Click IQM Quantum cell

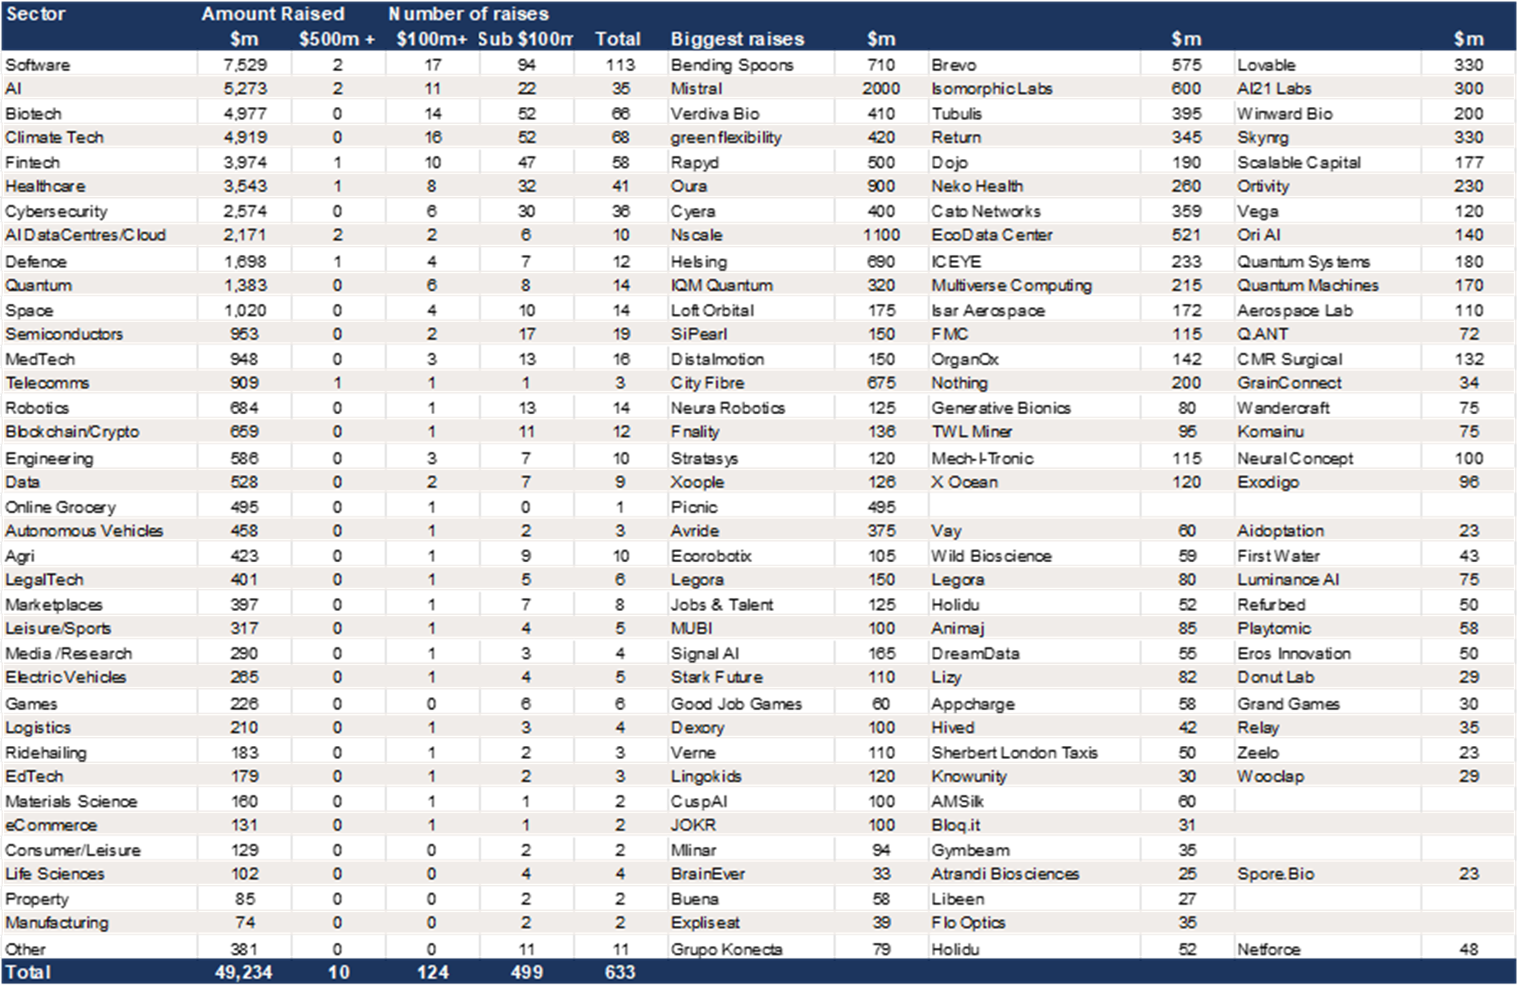pyautogui.click(x=721, y=285)
